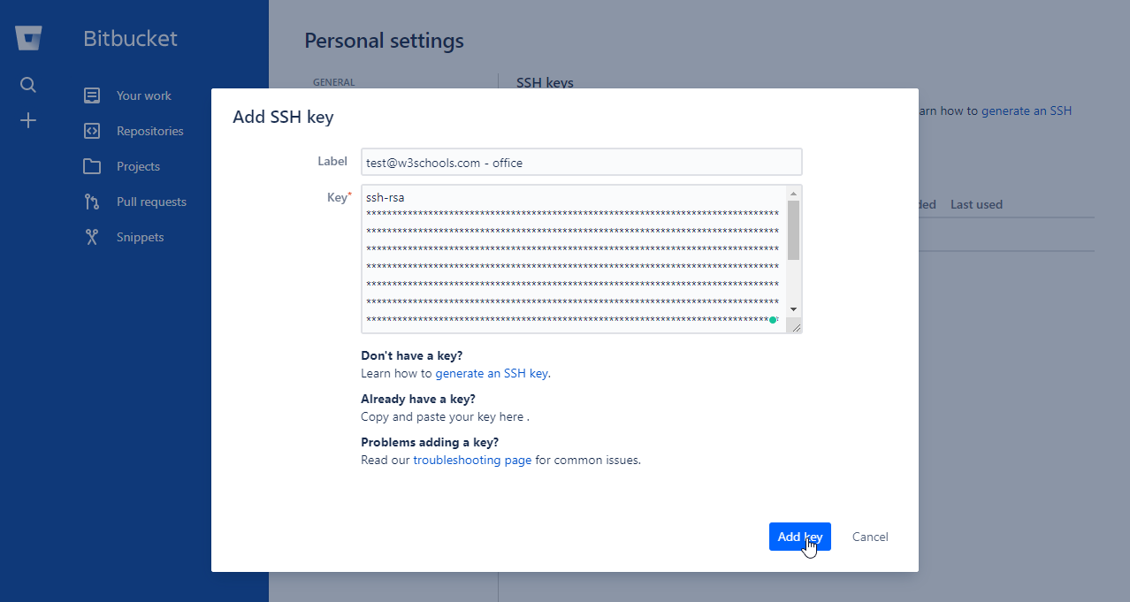Click the Bitbucket logo icon
This screenshot has height=602, width=1130.
(28, 38)
